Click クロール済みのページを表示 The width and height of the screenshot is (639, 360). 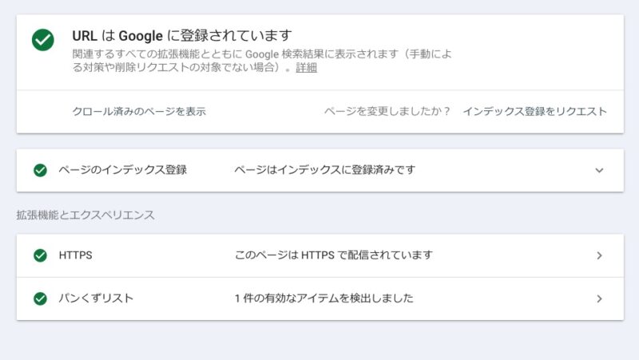(x=139, y=111)
